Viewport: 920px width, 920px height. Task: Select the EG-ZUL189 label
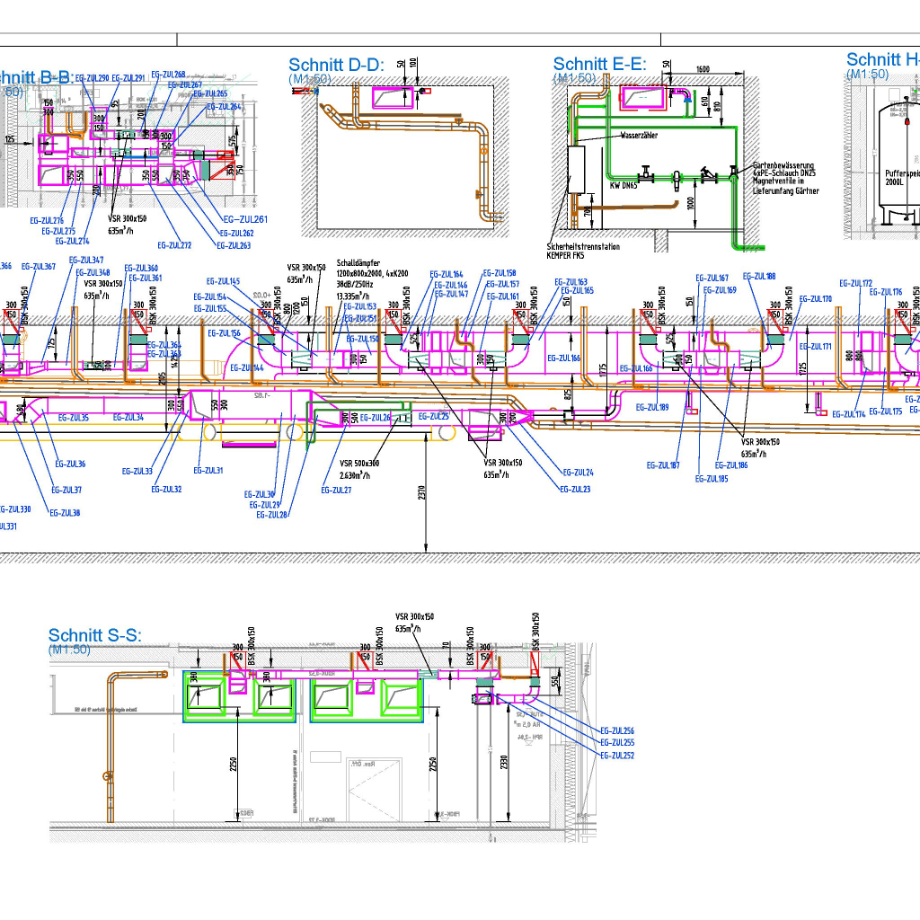click(x=652, y=407)
